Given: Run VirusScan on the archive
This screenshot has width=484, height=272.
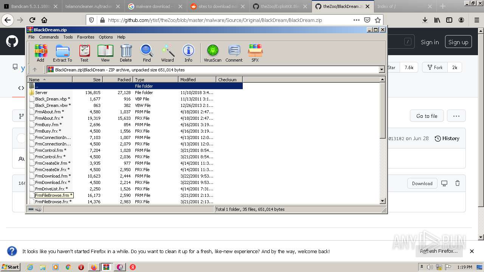Looking at the screenshot, I should pos(213,53).
